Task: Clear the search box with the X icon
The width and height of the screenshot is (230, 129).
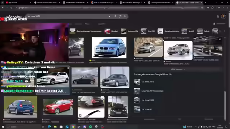Action: coord(109,16)
